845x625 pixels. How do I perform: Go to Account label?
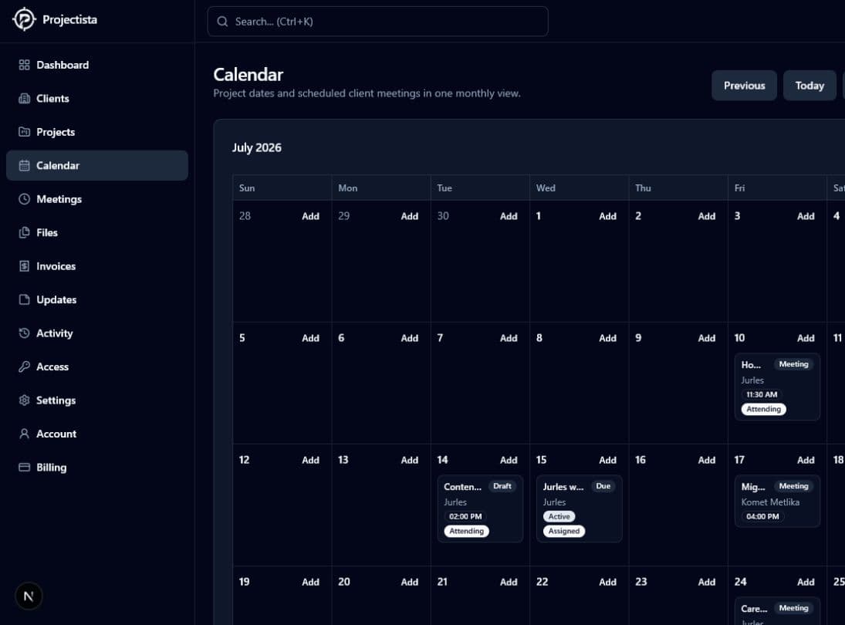pyautogui.click(x=56, y=434)
